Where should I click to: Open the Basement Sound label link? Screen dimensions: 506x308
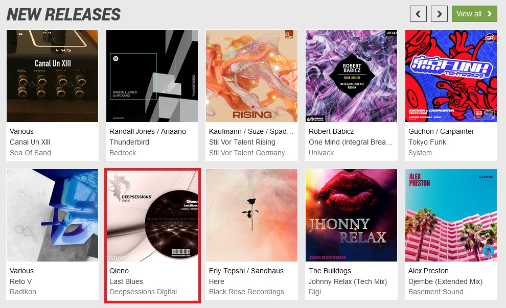click(435, 292)
